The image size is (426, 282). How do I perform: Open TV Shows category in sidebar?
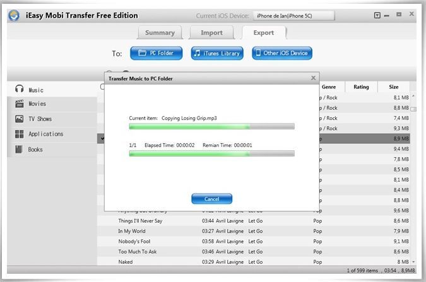[52, 119]
